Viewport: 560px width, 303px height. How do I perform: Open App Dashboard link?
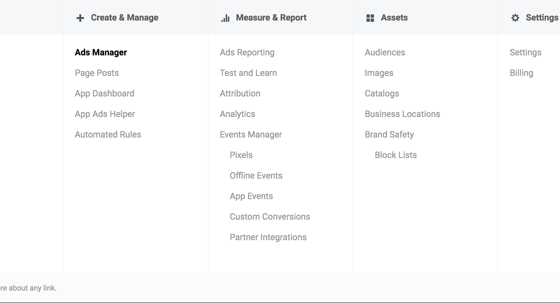coord(105,93)
